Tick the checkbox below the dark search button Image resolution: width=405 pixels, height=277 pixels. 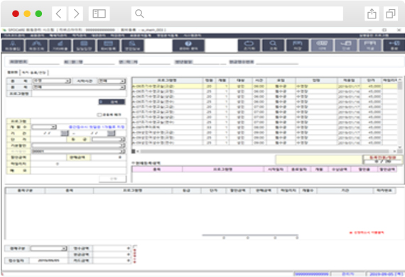[99, 115]
